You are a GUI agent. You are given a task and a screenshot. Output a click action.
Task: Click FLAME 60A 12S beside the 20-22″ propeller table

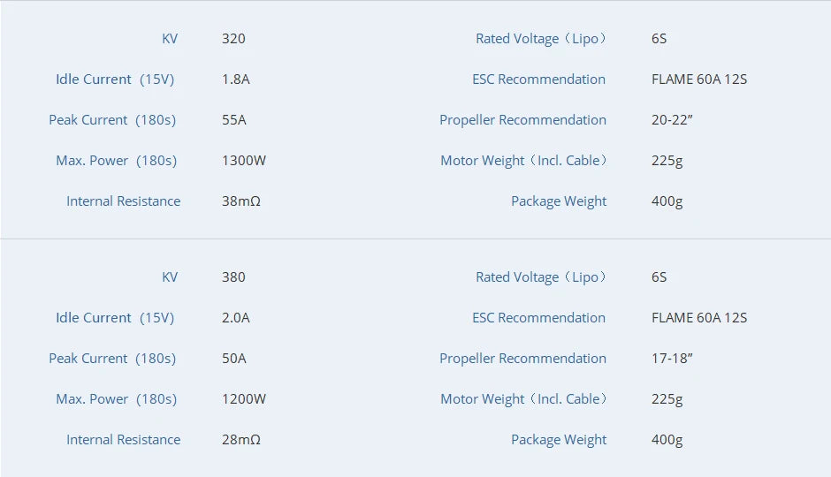point(699,79)
